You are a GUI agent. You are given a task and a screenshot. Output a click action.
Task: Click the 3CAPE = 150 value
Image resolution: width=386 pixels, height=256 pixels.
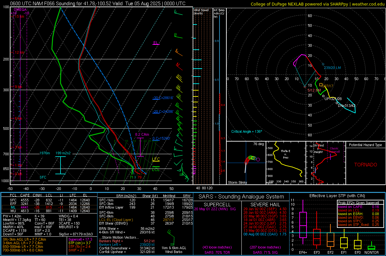point(69,223)
